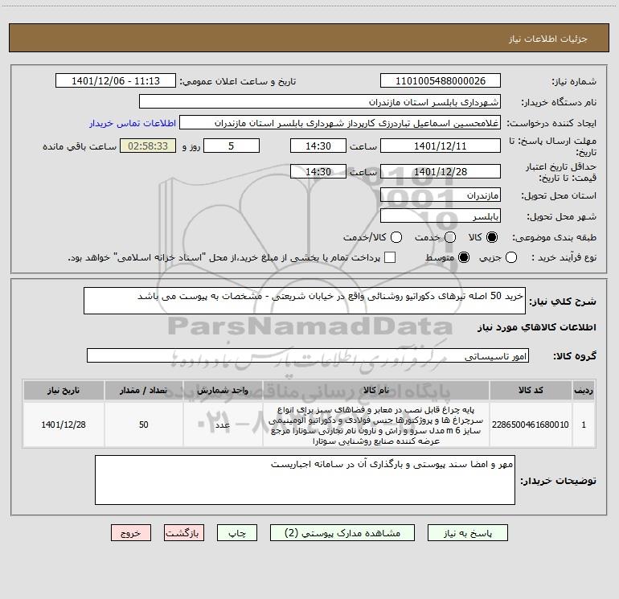Click the remaining time field 02:58:33
The height and width of the screenshot is (599, 619).
(x=148, y=146)
